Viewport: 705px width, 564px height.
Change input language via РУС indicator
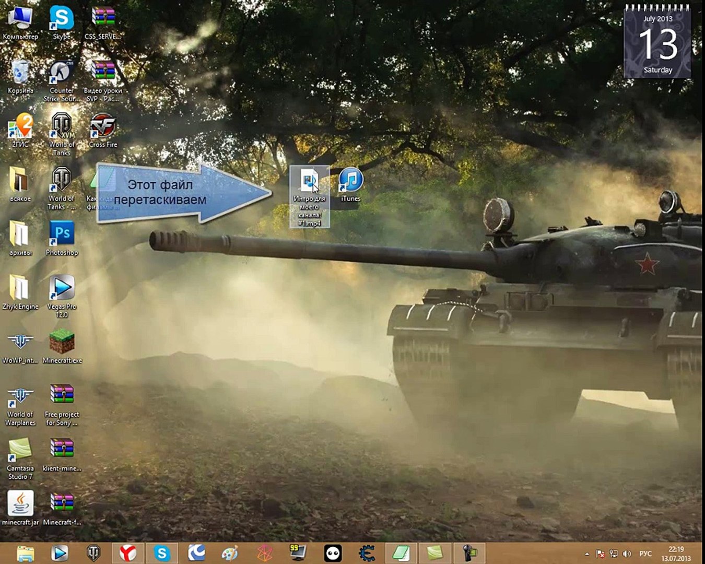pos(646,554)
